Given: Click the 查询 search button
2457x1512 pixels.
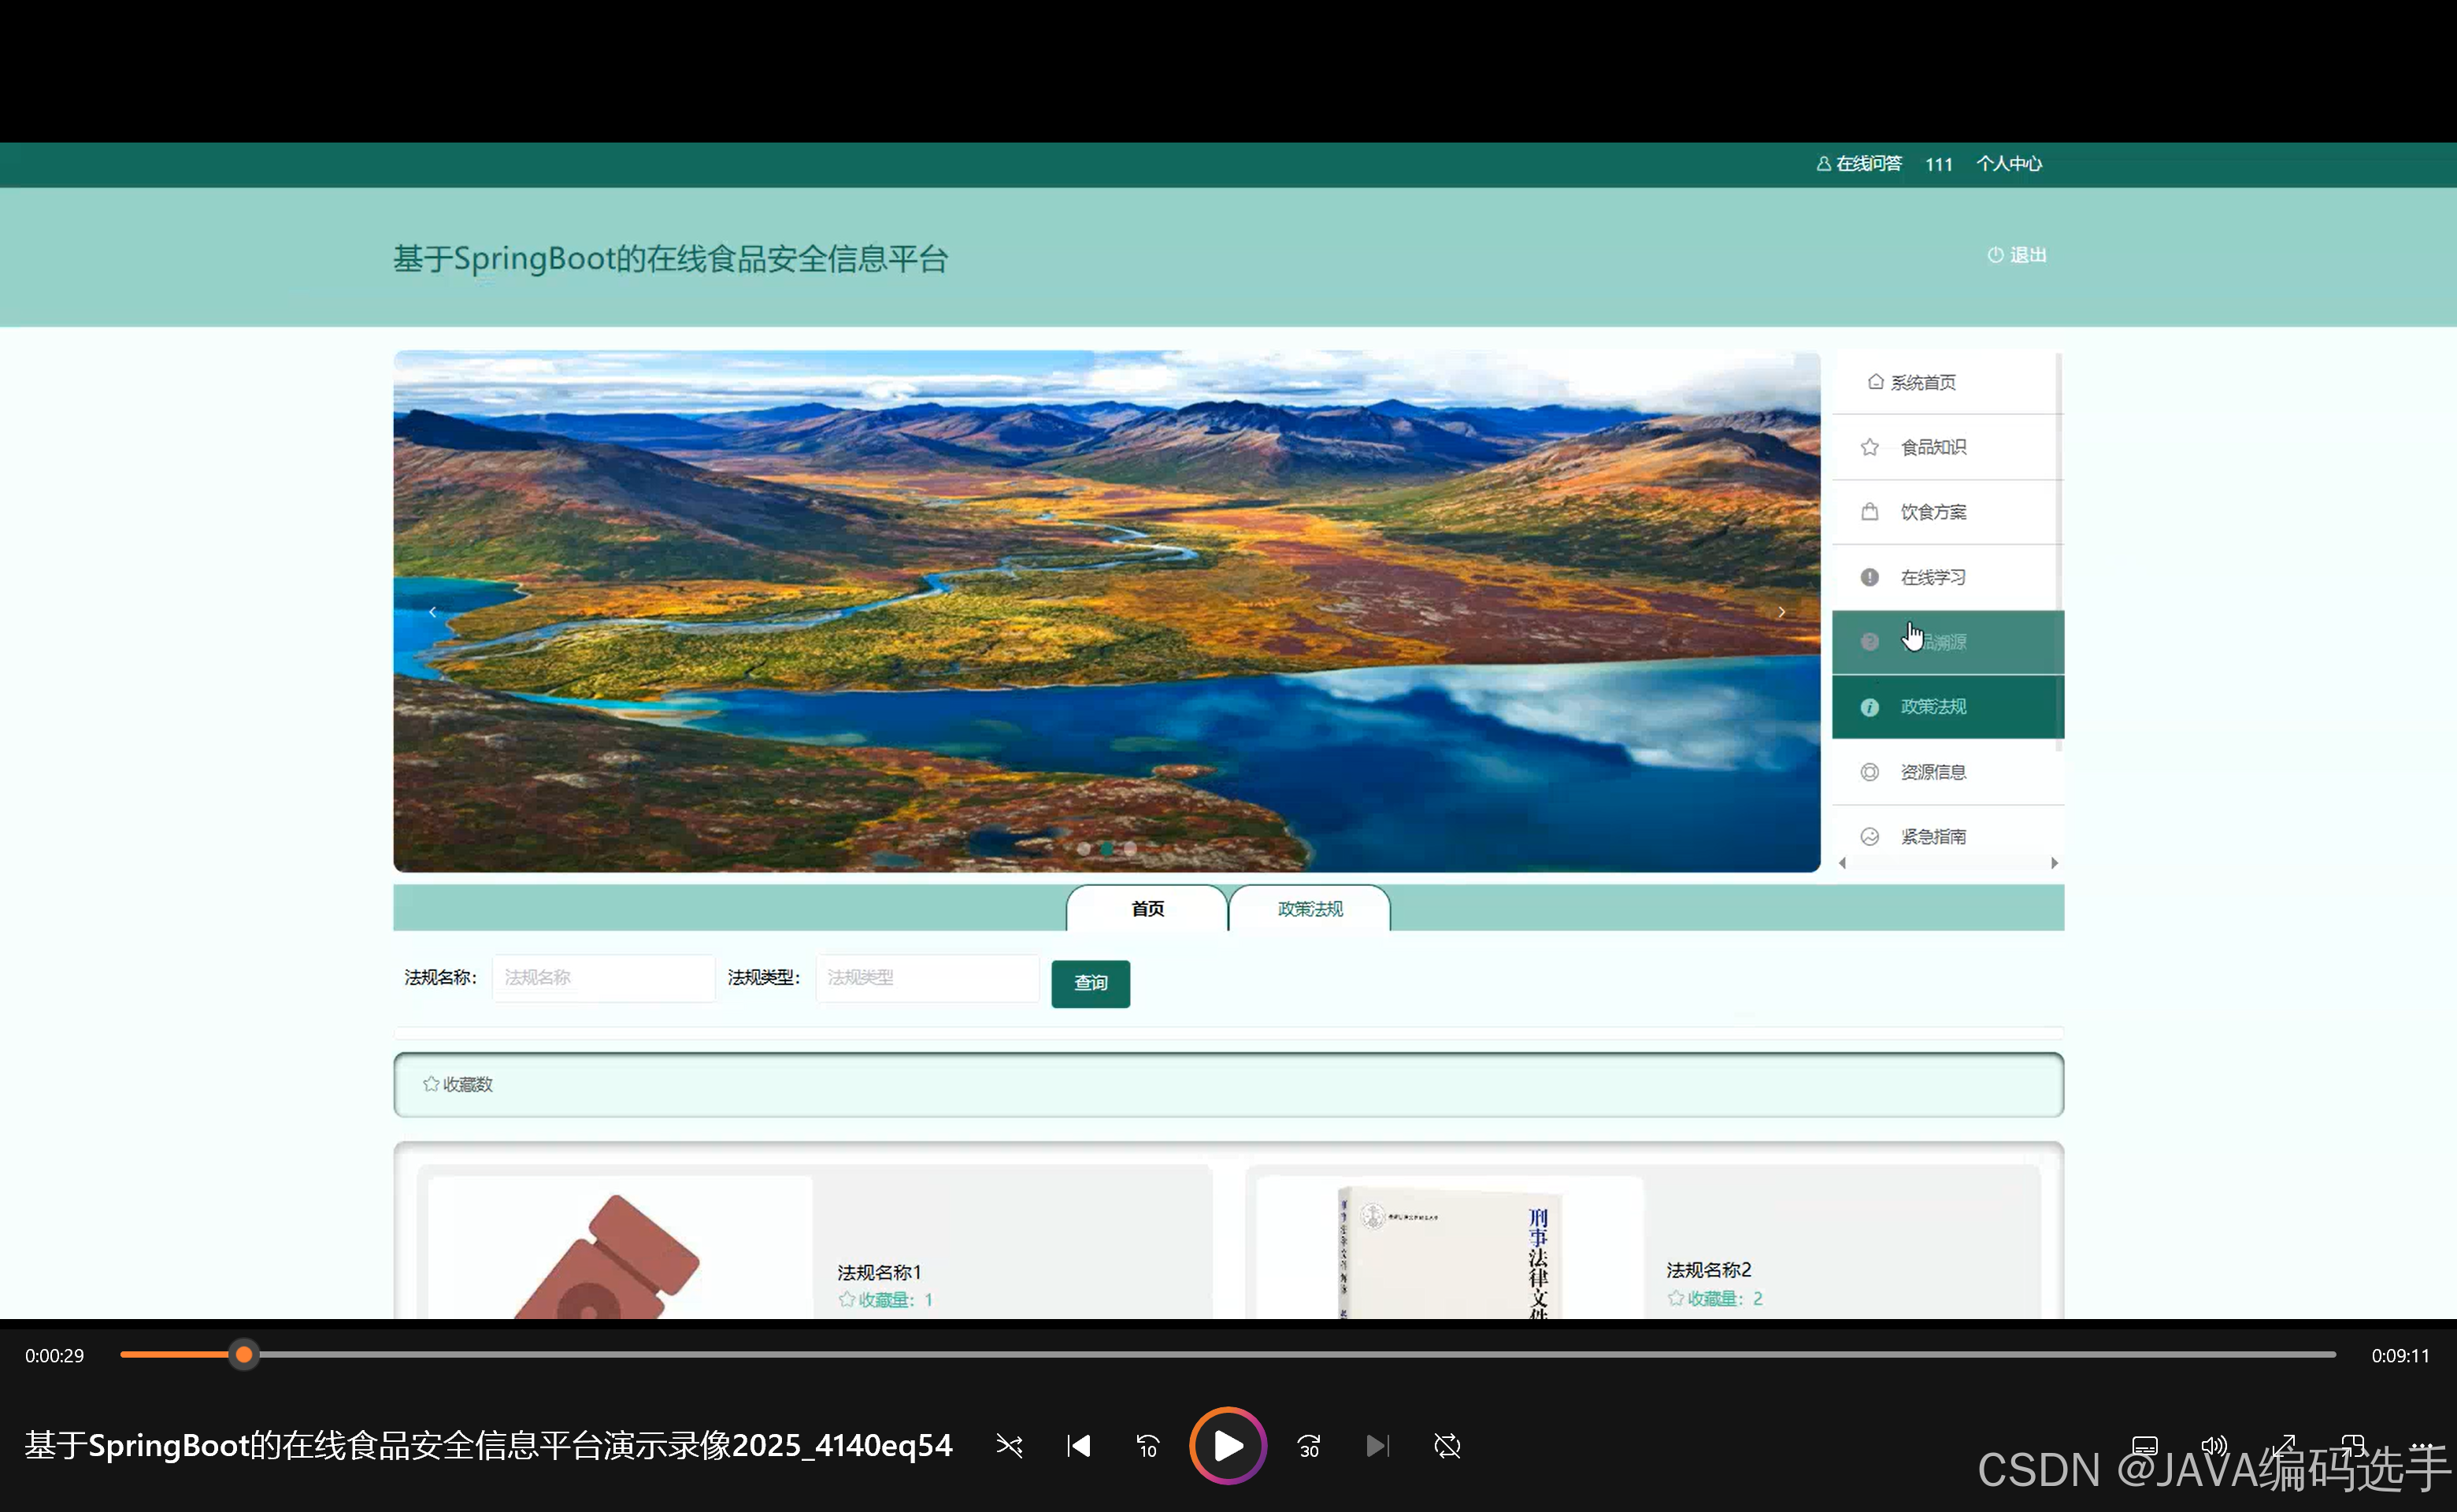Looking at the screenshot, I should point(1090,983).
